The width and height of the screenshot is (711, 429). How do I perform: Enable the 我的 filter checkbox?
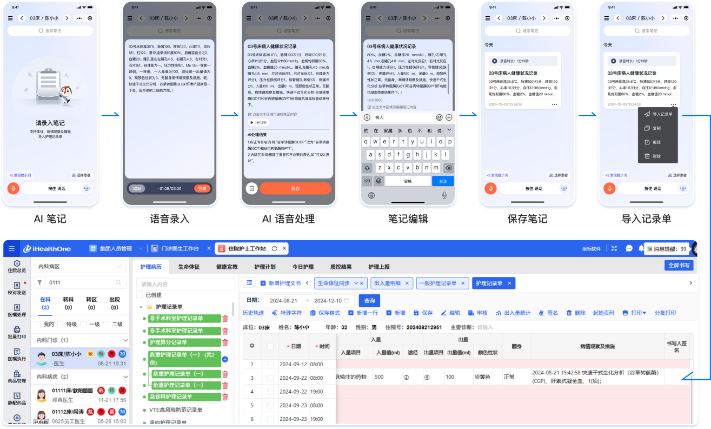click(x=37, y=324)
